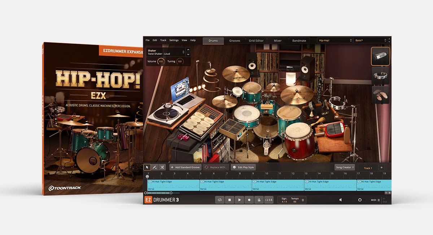Screen dimensions: 433x235
Task: Click the clip icon at bar 9
Action: (254, 182)
